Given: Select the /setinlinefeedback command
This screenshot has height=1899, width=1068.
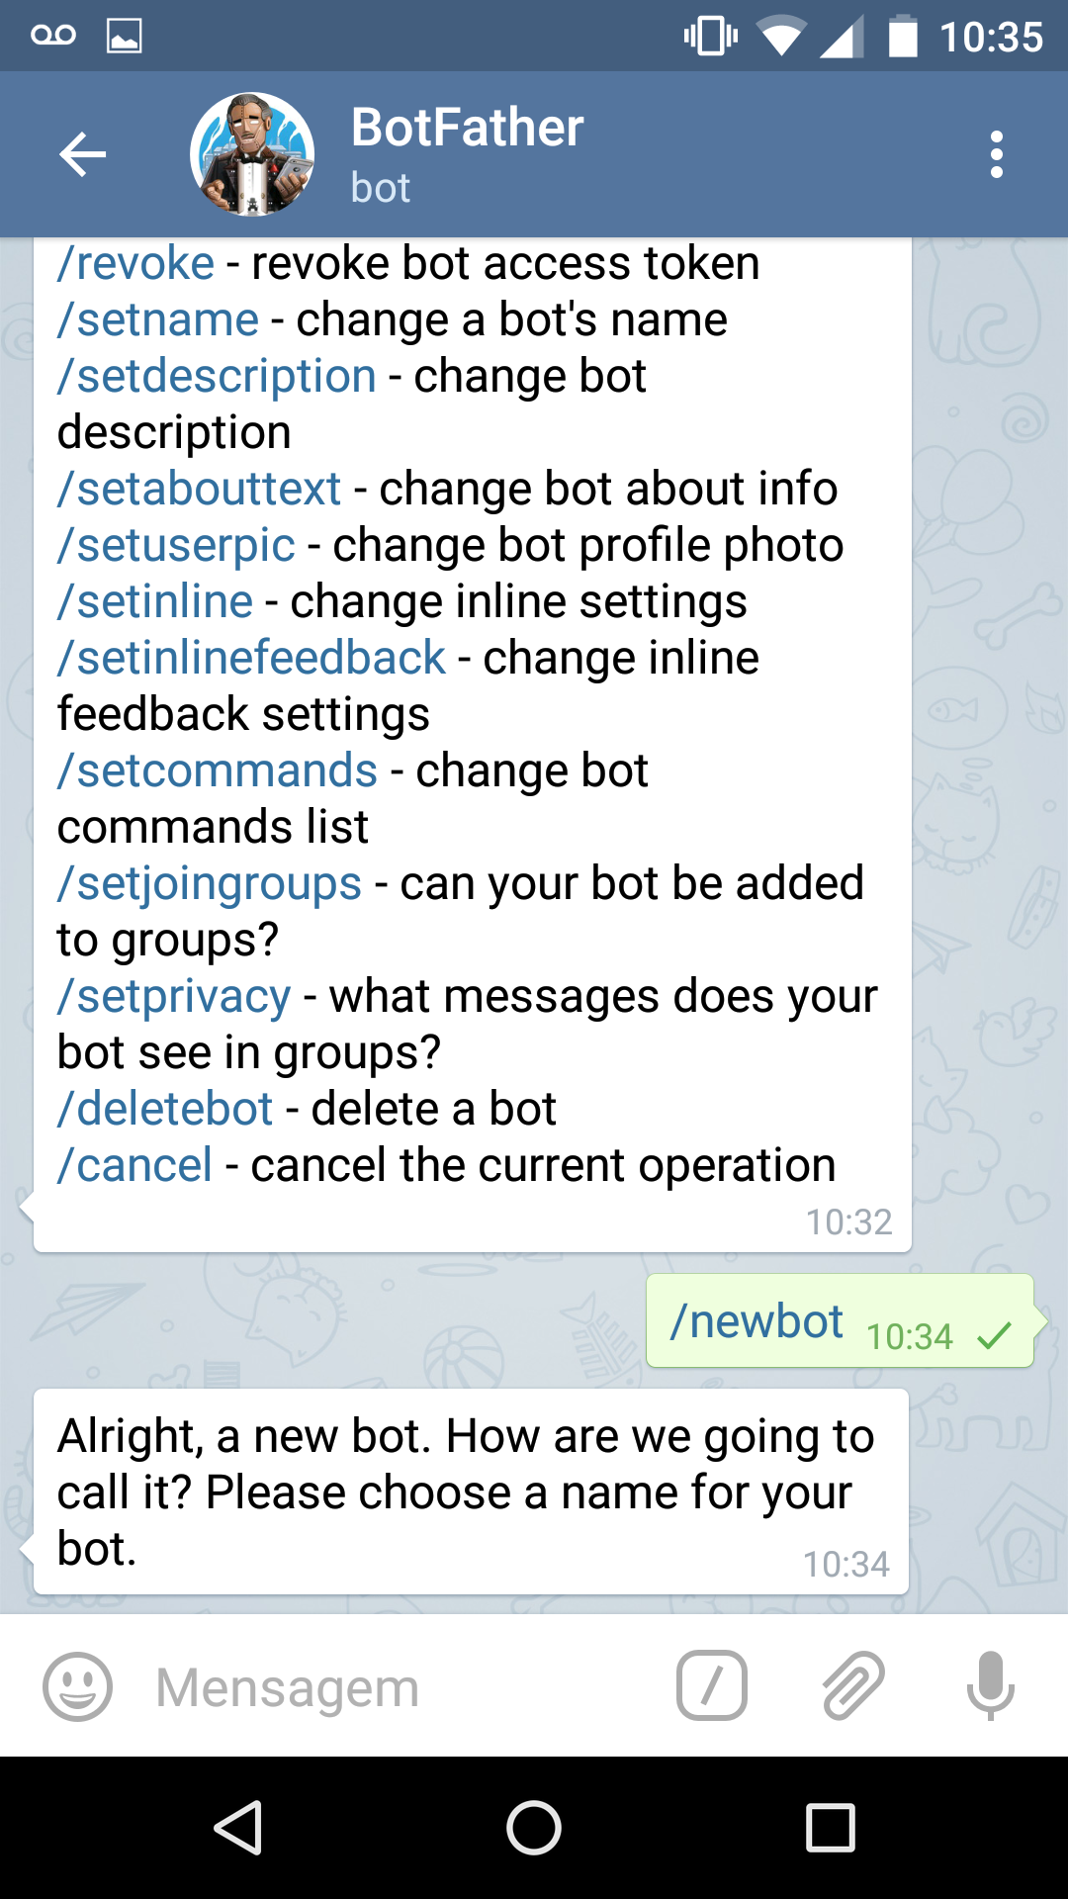Looking at the screenshot, I should 252,658.
